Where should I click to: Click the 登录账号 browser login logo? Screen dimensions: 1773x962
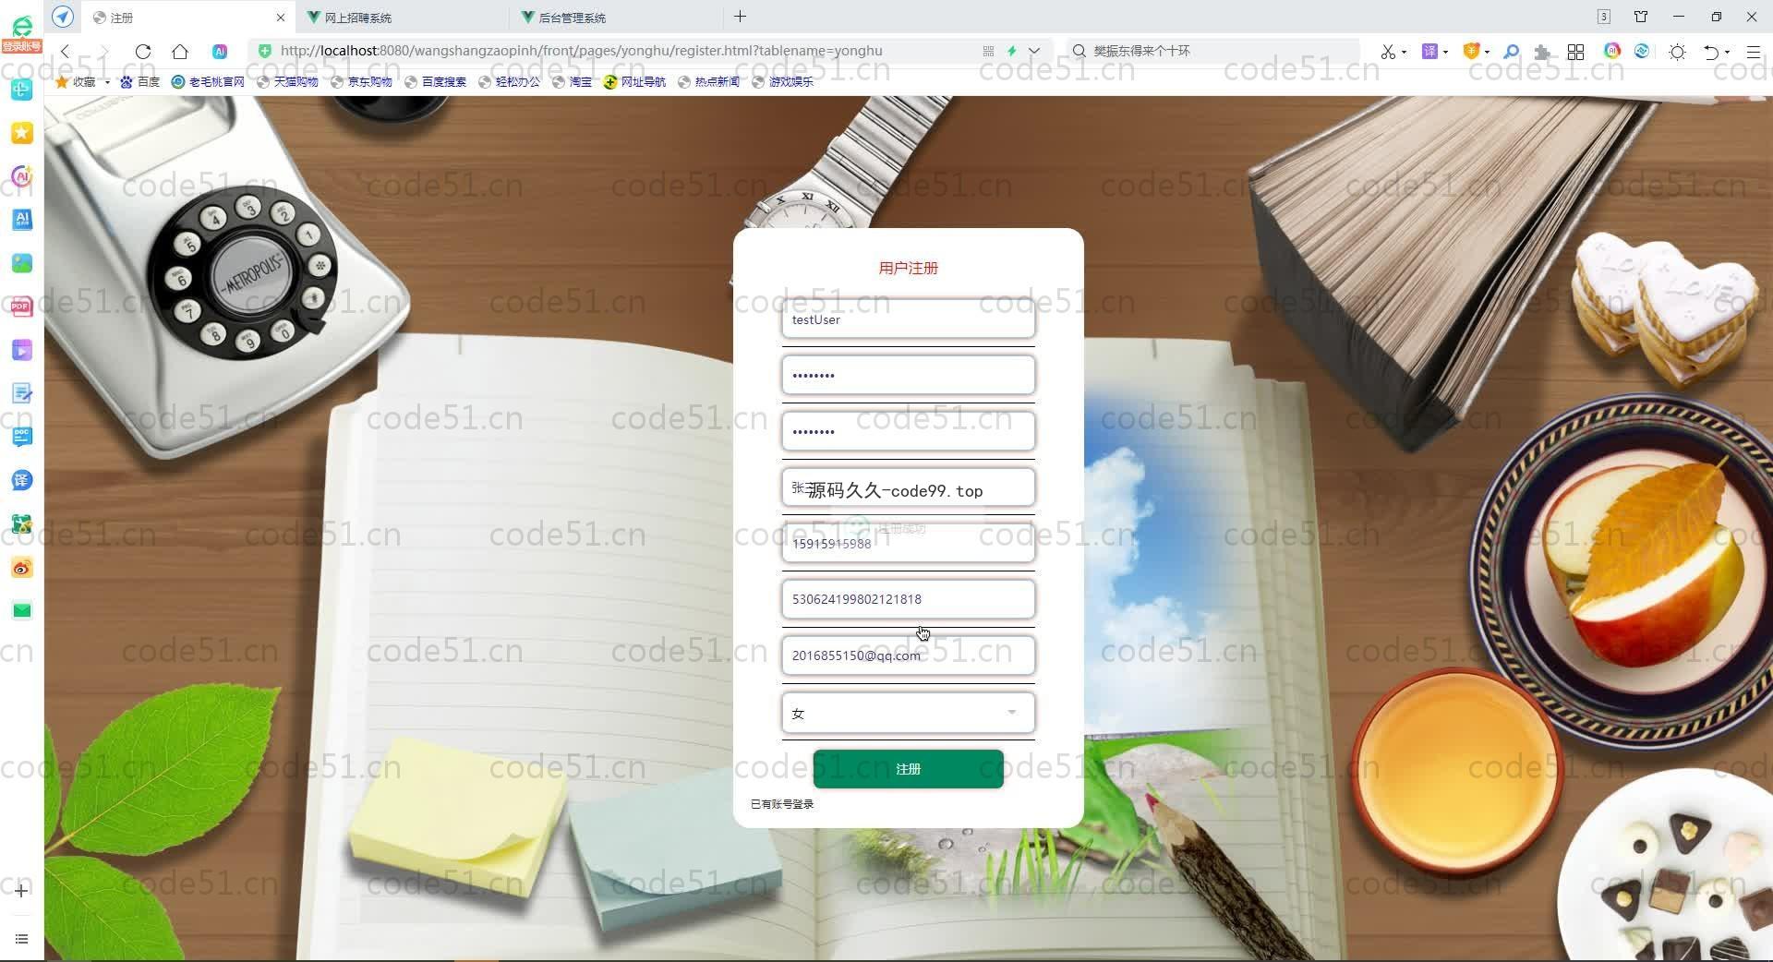pyautogui.click(x=21, y=36)
